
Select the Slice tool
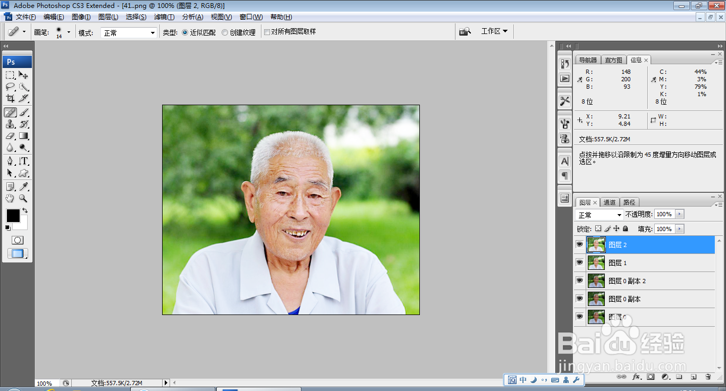click(x=23, y=98)
